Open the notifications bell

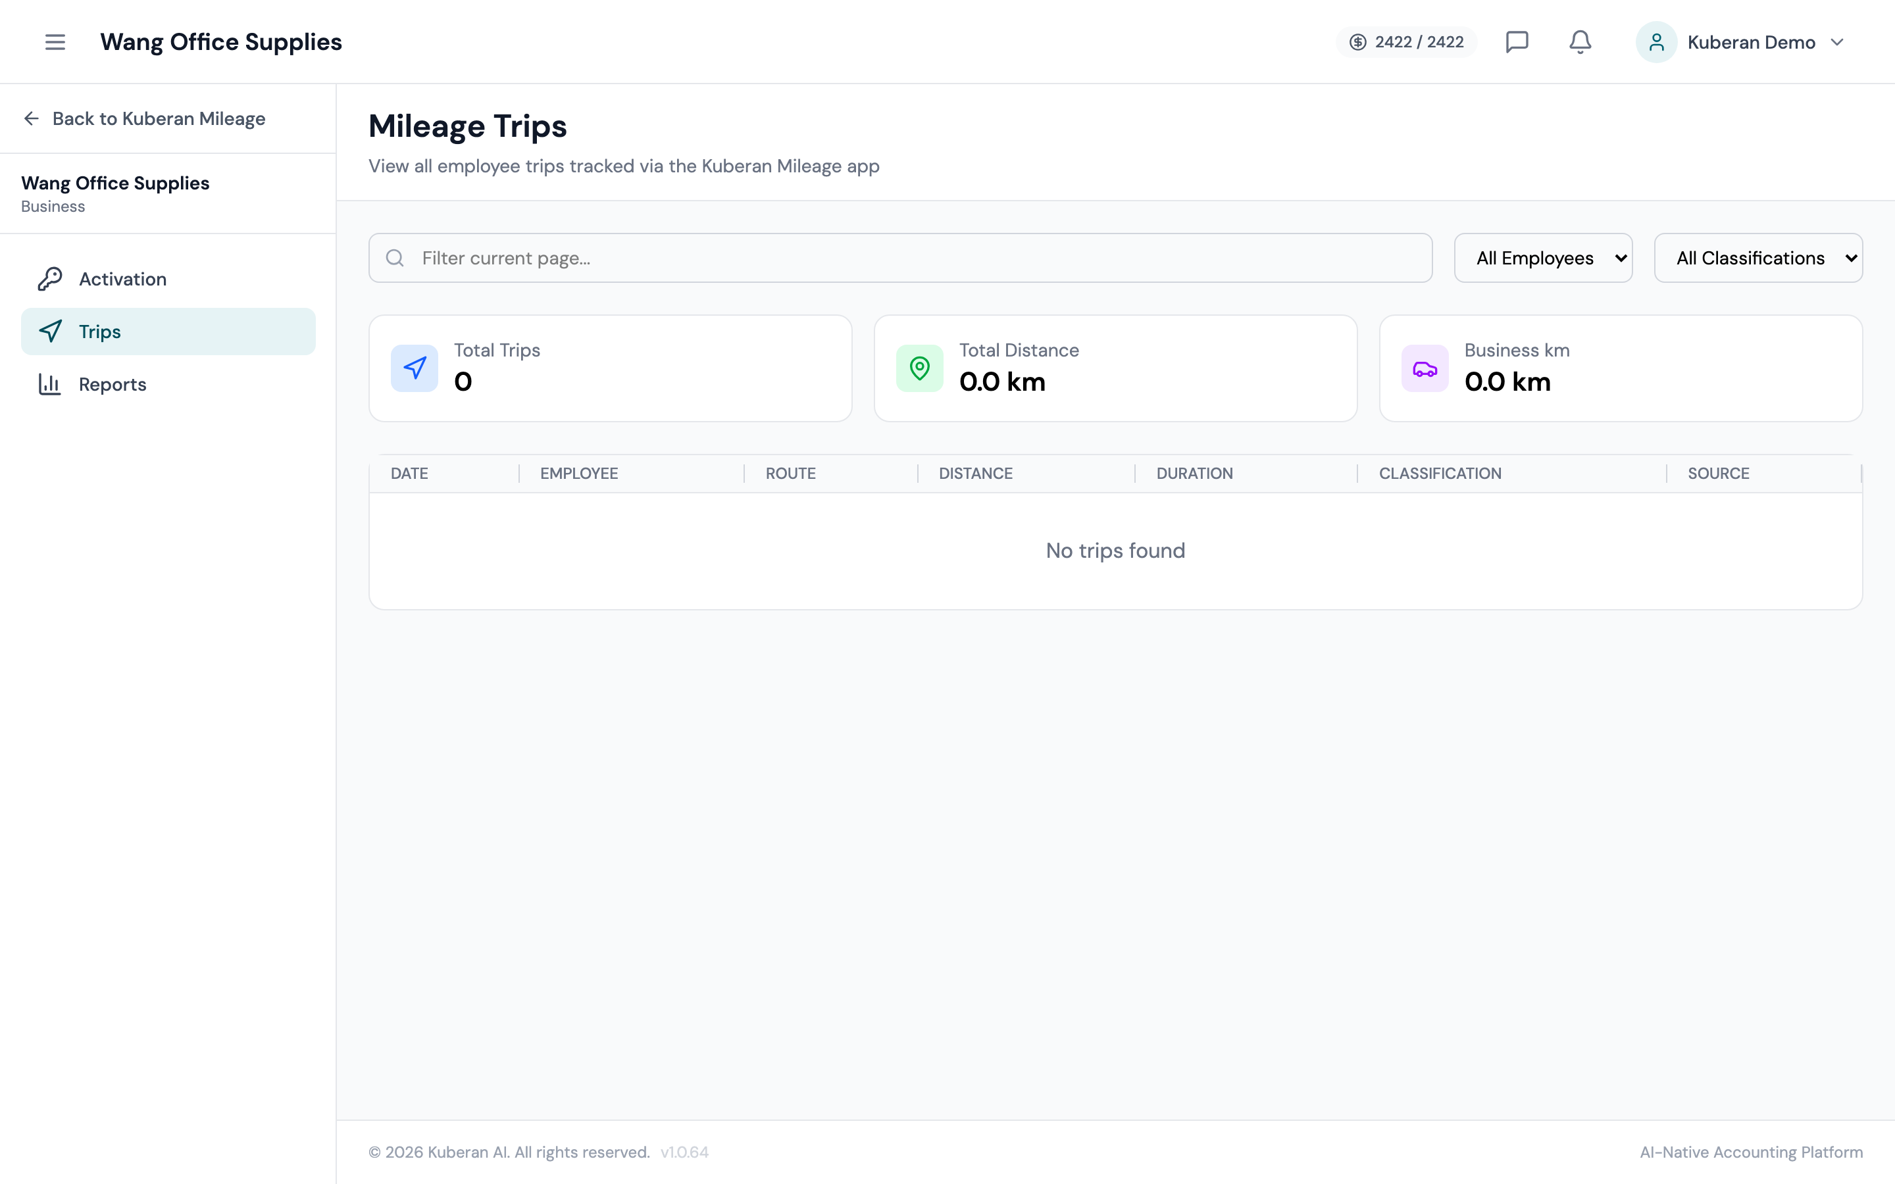point(1580,41)
